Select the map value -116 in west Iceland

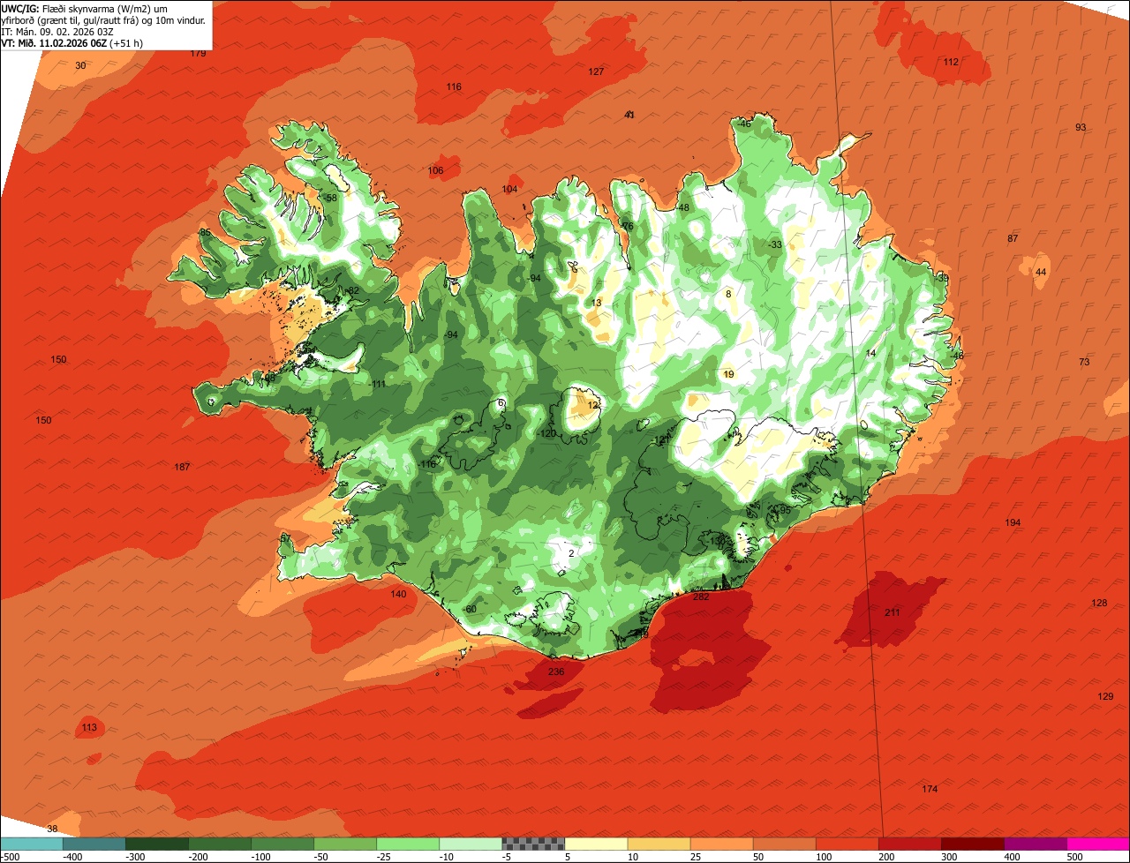427,464
